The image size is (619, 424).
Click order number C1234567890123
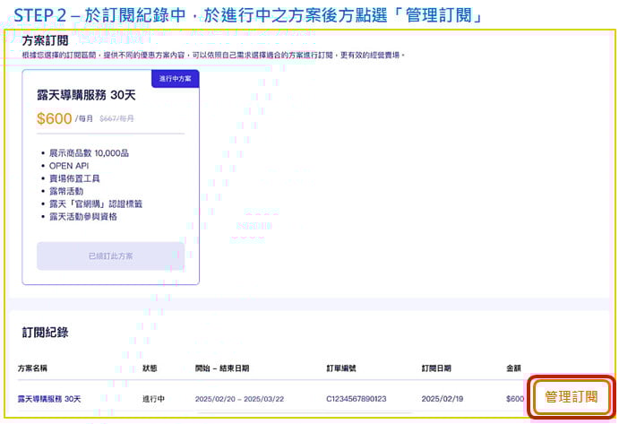click(x=357, y=398)
